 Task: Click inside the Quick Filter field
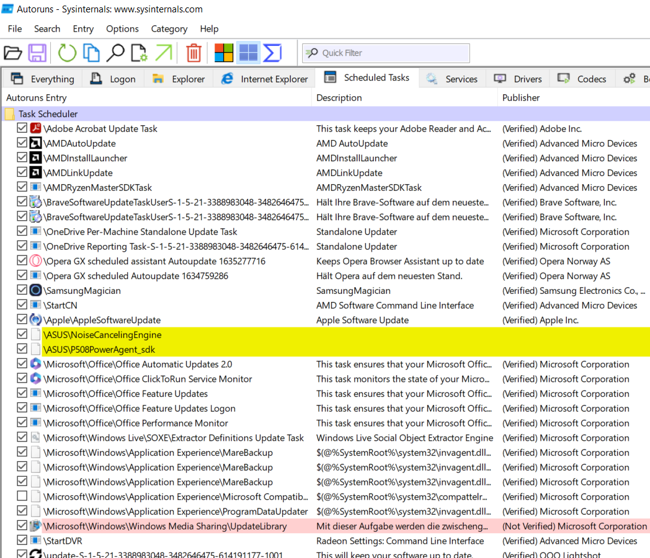click(386, 53)
